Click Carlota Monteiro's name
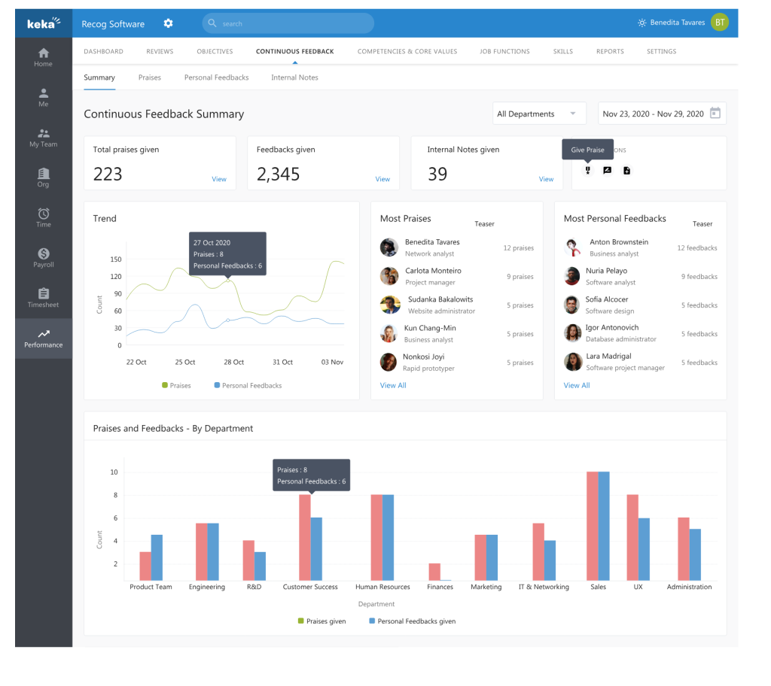 point(433,270)
